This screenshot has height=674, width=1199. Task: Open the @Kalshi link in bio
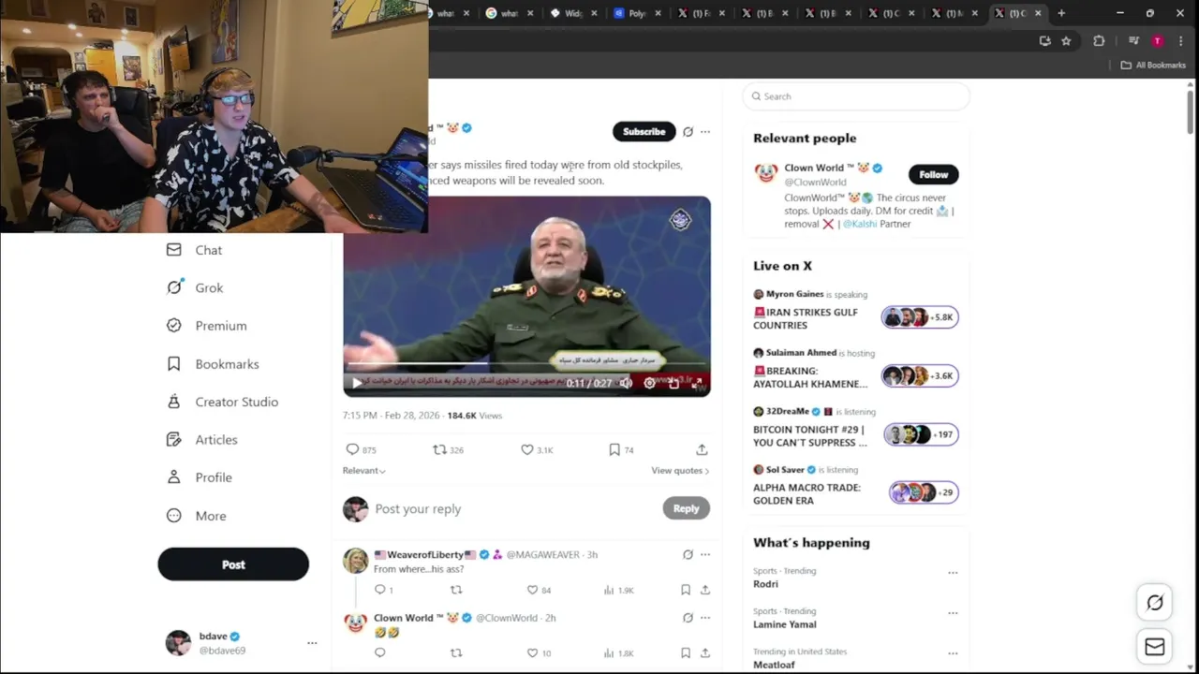[860, 224]
